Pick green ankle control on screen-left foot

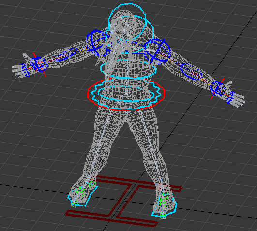tap(81, 192)
